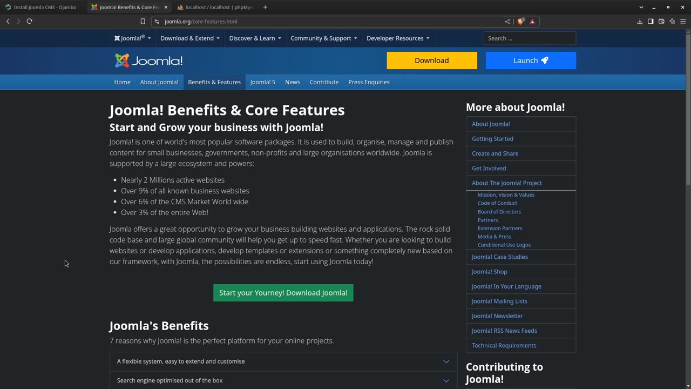691x389 pixels.
Task: Open the About Joomla! navigation item
Action: [x=159, y=82]
